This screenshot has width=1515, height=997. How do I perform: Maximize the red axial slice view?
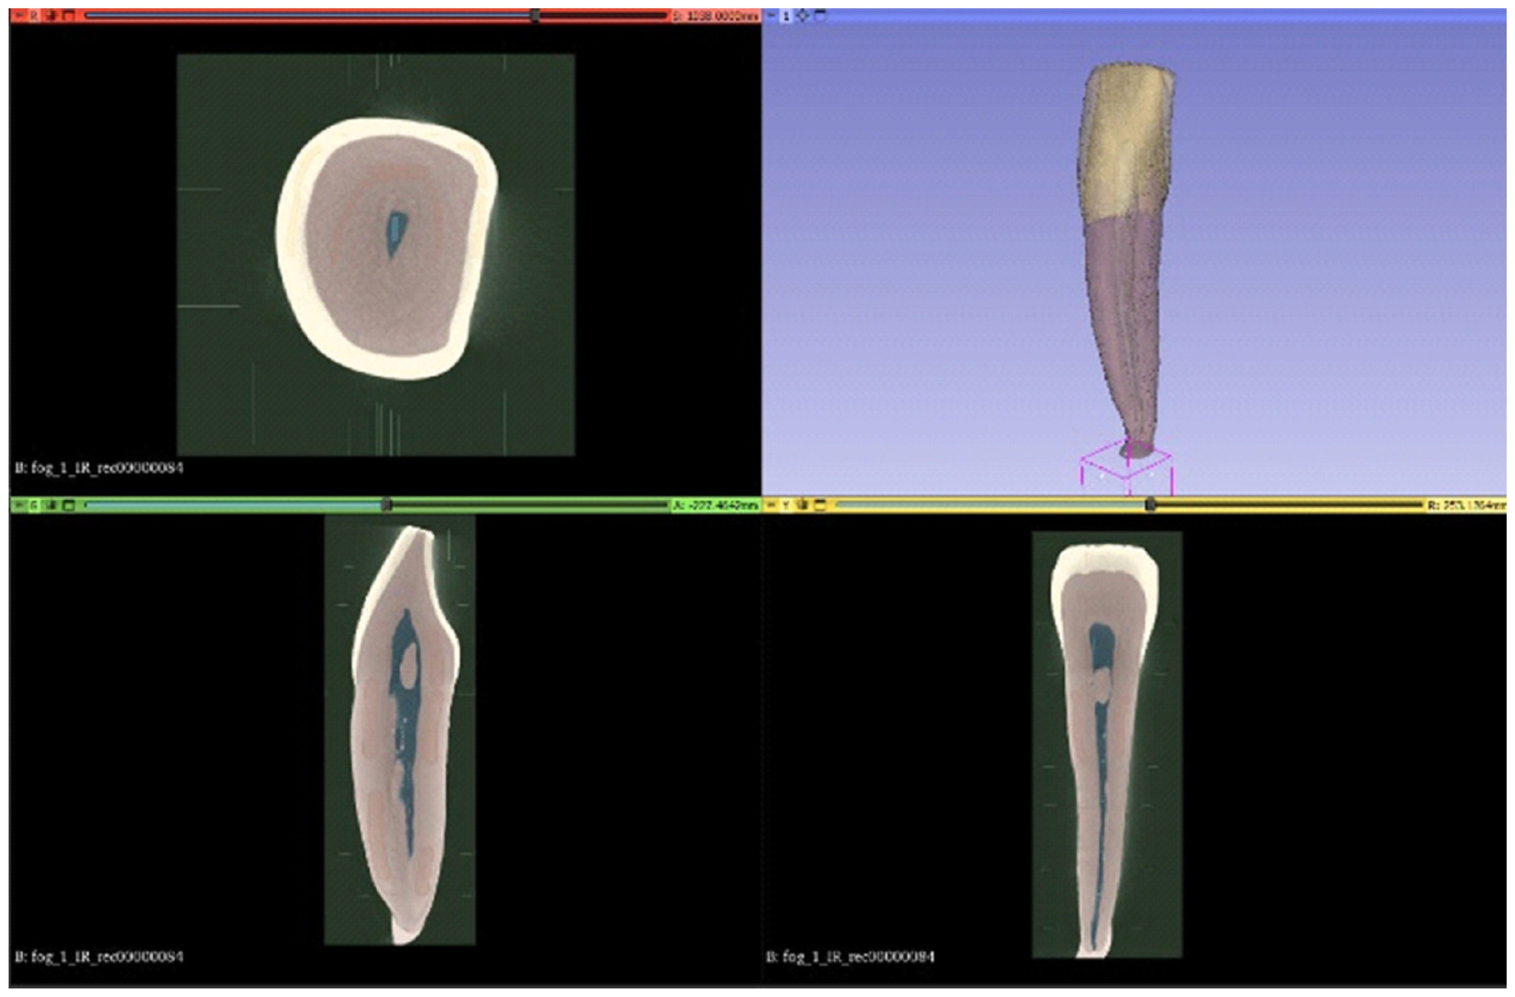click(68, 15)
